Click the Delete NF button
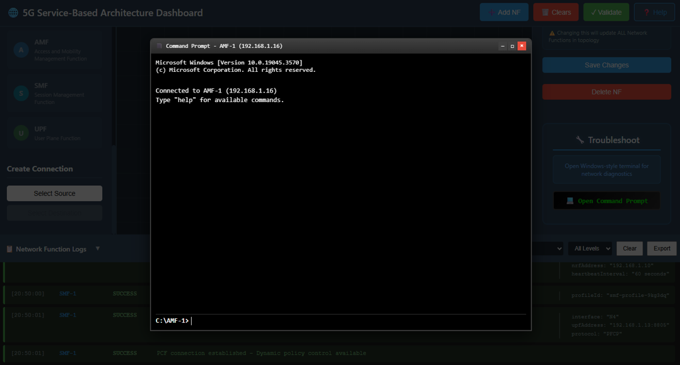This screenshot has height=365, width=680. 606,91
